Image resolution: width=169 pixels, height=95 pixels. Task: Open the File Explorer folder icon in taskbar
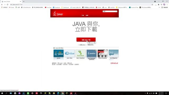(x=54, y=93)
